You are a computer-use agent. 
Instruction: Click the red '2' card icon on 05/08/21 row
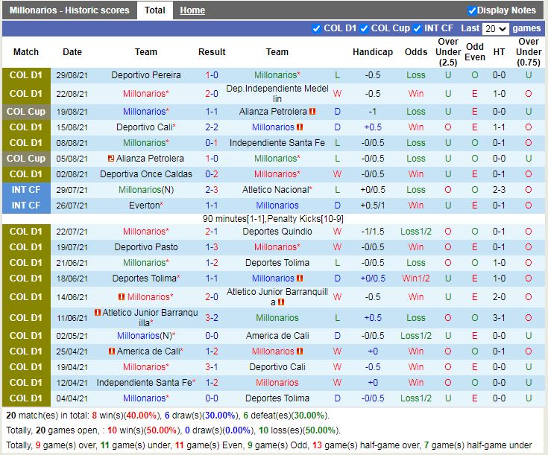pos(110,159)
